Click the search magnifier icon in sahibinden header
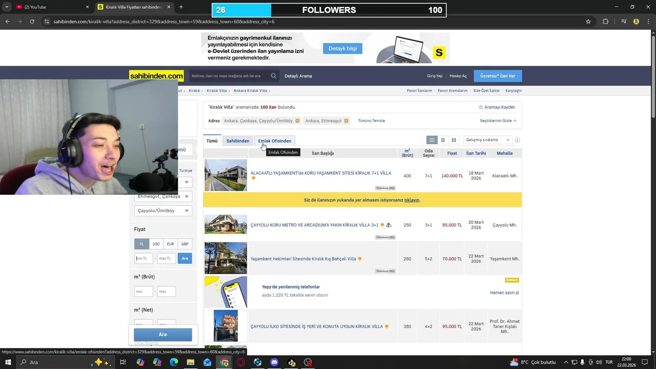The height and width of the screenshot is (369, 656). pos(274,76)
